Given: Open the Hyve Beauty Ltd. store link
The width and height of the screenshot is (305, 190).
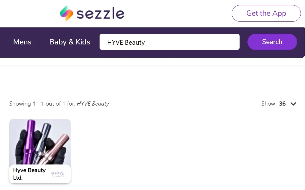Looking at the screenshot, I should (x=29, y=174).
